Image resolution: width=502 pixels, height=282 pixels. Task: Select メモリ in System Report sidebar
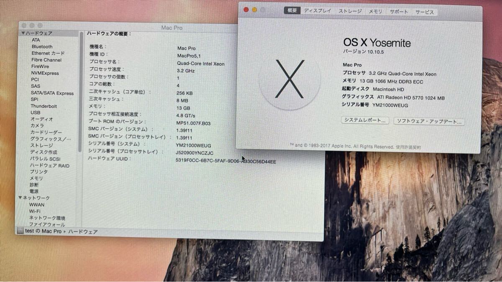[36, 178]
